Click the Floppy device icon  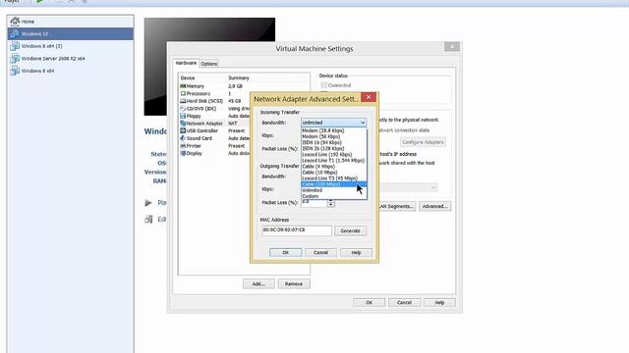click(183, 116)
